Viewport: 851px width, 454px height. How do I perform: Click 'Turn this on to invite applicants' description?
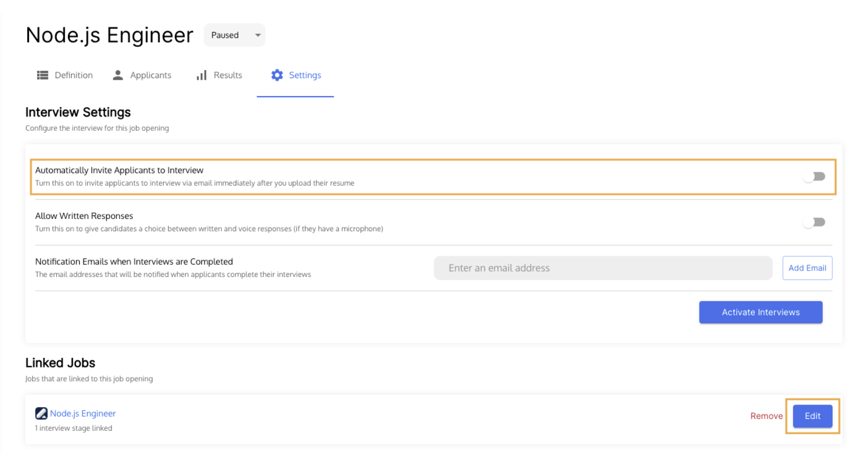[194, 183]
